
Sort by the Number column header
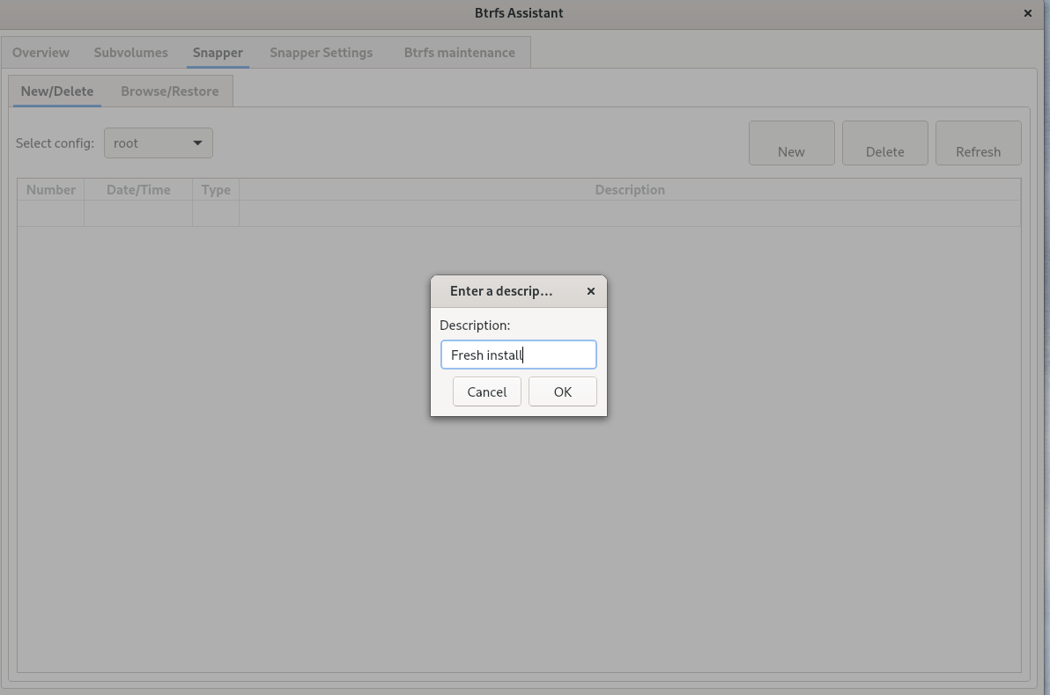click(x=51, y=189)
